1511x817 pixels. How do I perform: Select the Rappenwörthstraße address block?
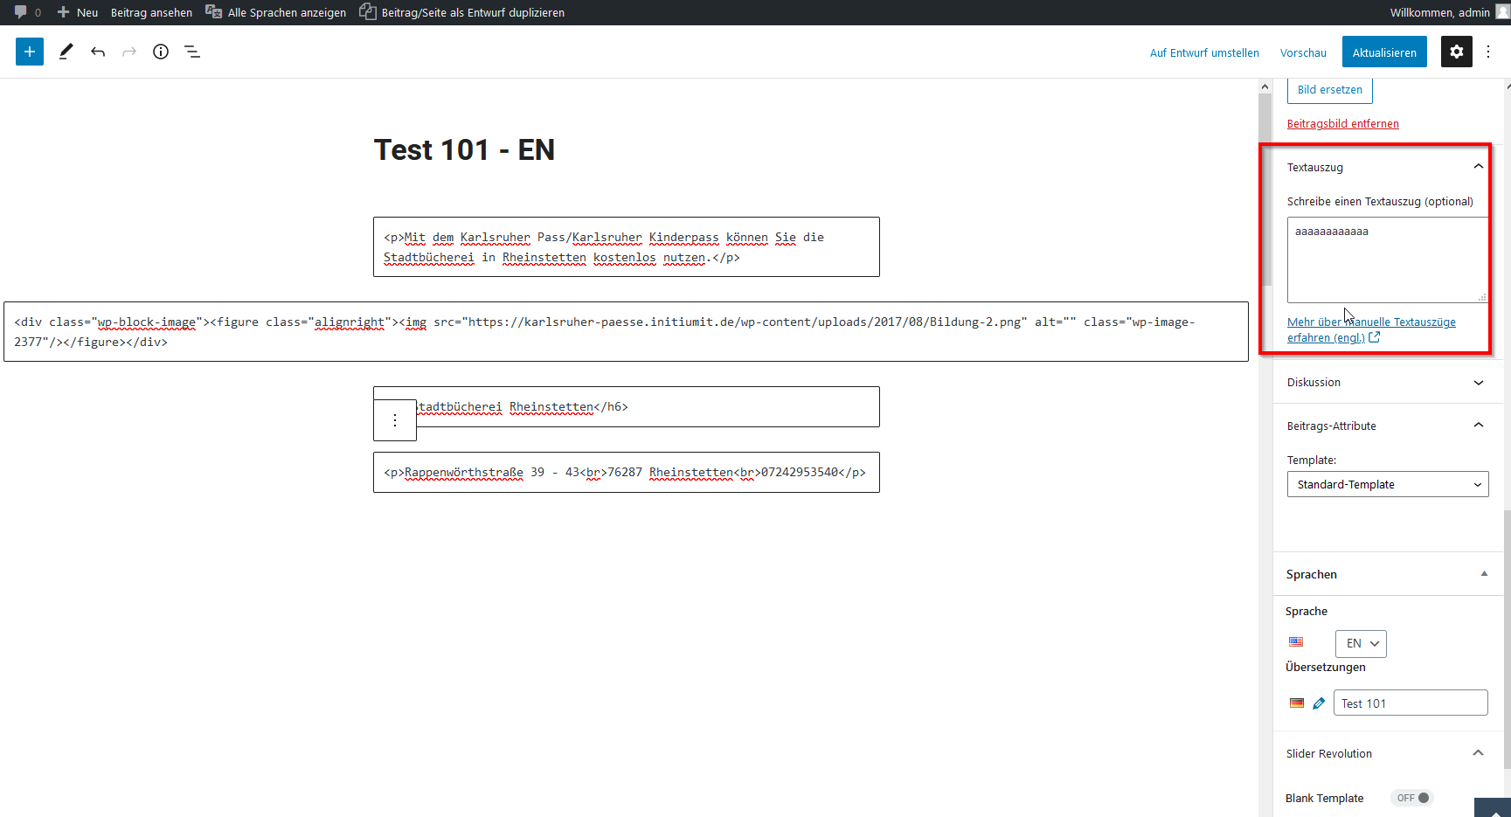(x=626, y=472)
